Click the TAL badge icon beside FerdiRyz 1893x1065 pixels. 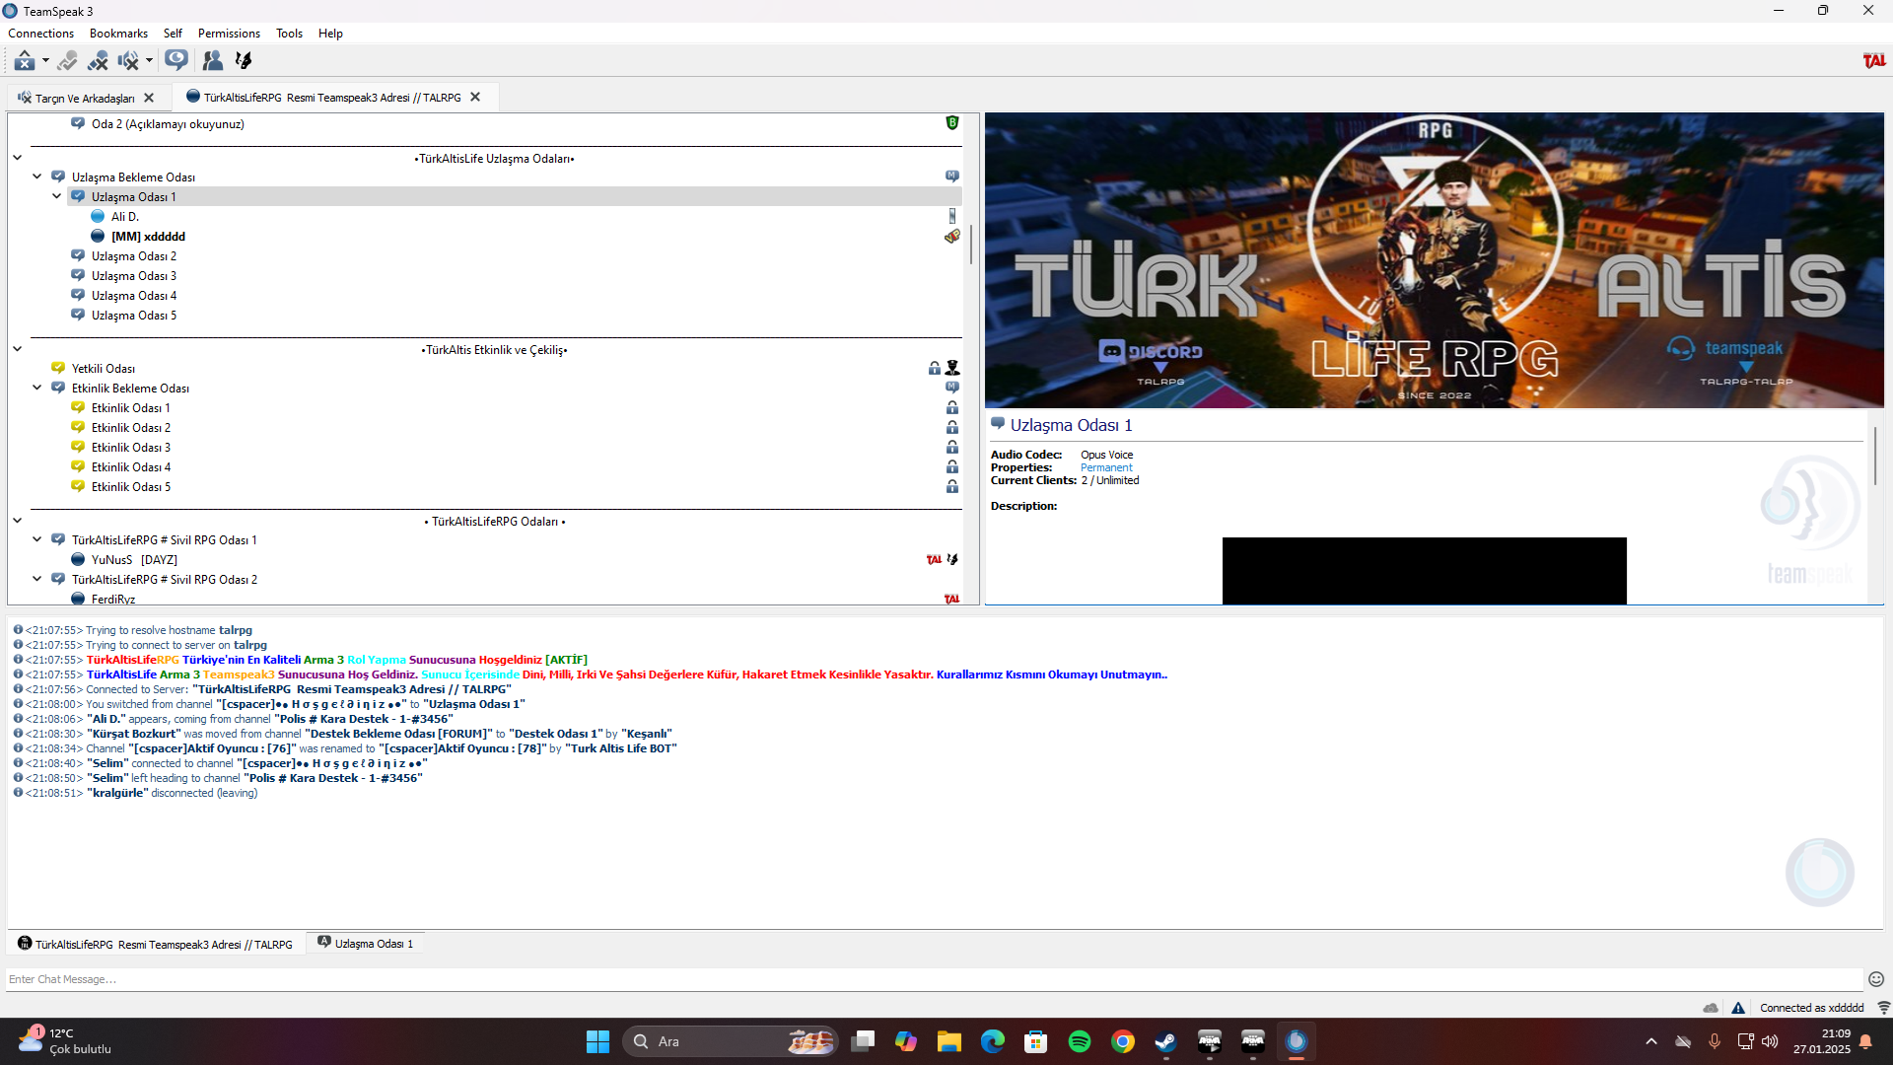pyautogui.click(x=951, y=599)
